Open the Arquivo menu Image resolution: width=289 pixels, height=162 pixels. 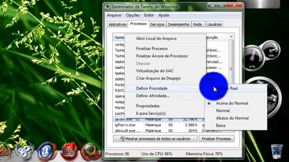114,15
